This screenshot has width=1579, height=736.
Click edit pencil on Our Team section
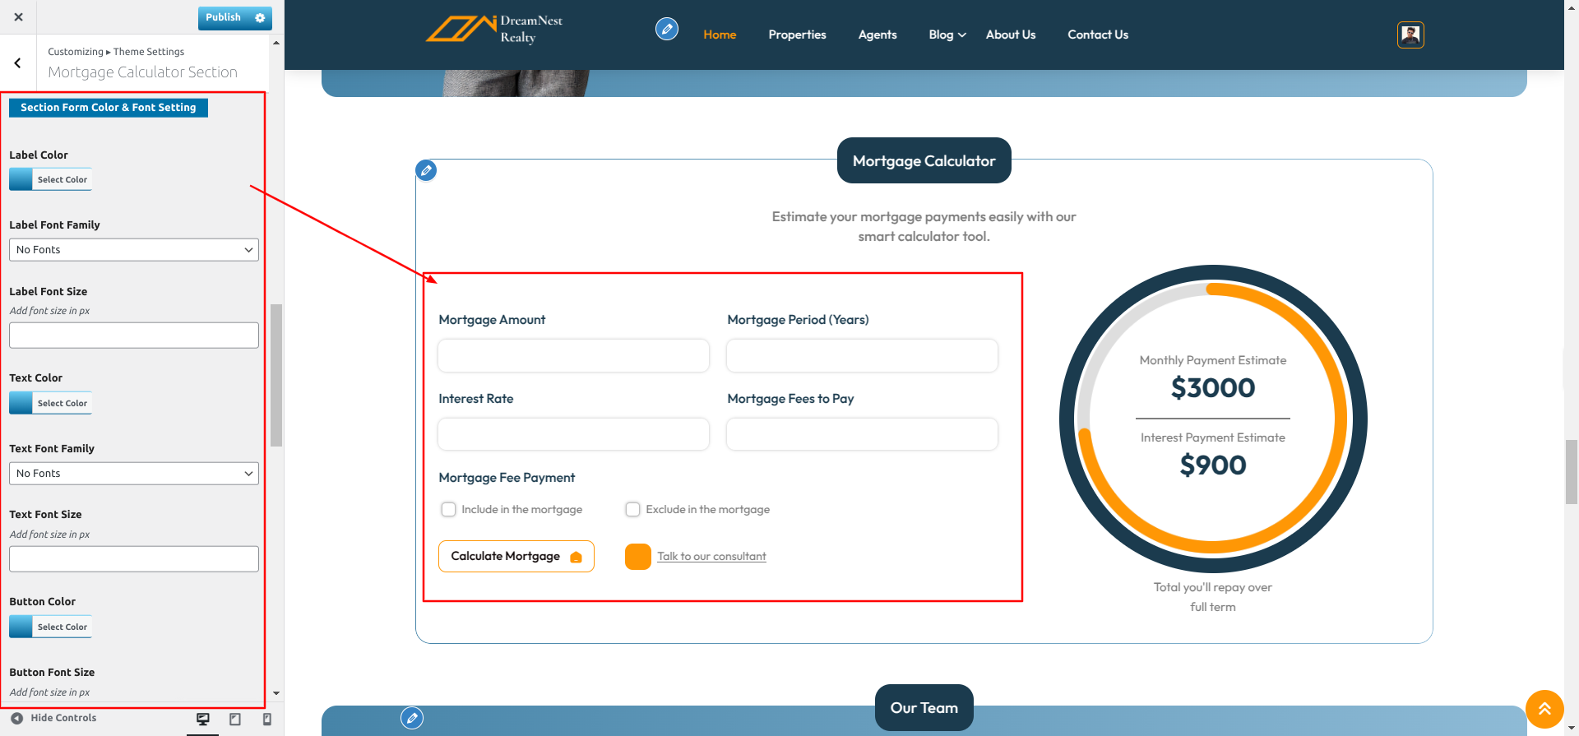pos(412,718)
